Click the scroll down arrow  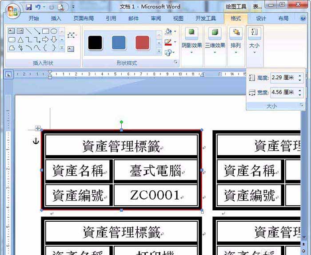click(x=303, y=237)
